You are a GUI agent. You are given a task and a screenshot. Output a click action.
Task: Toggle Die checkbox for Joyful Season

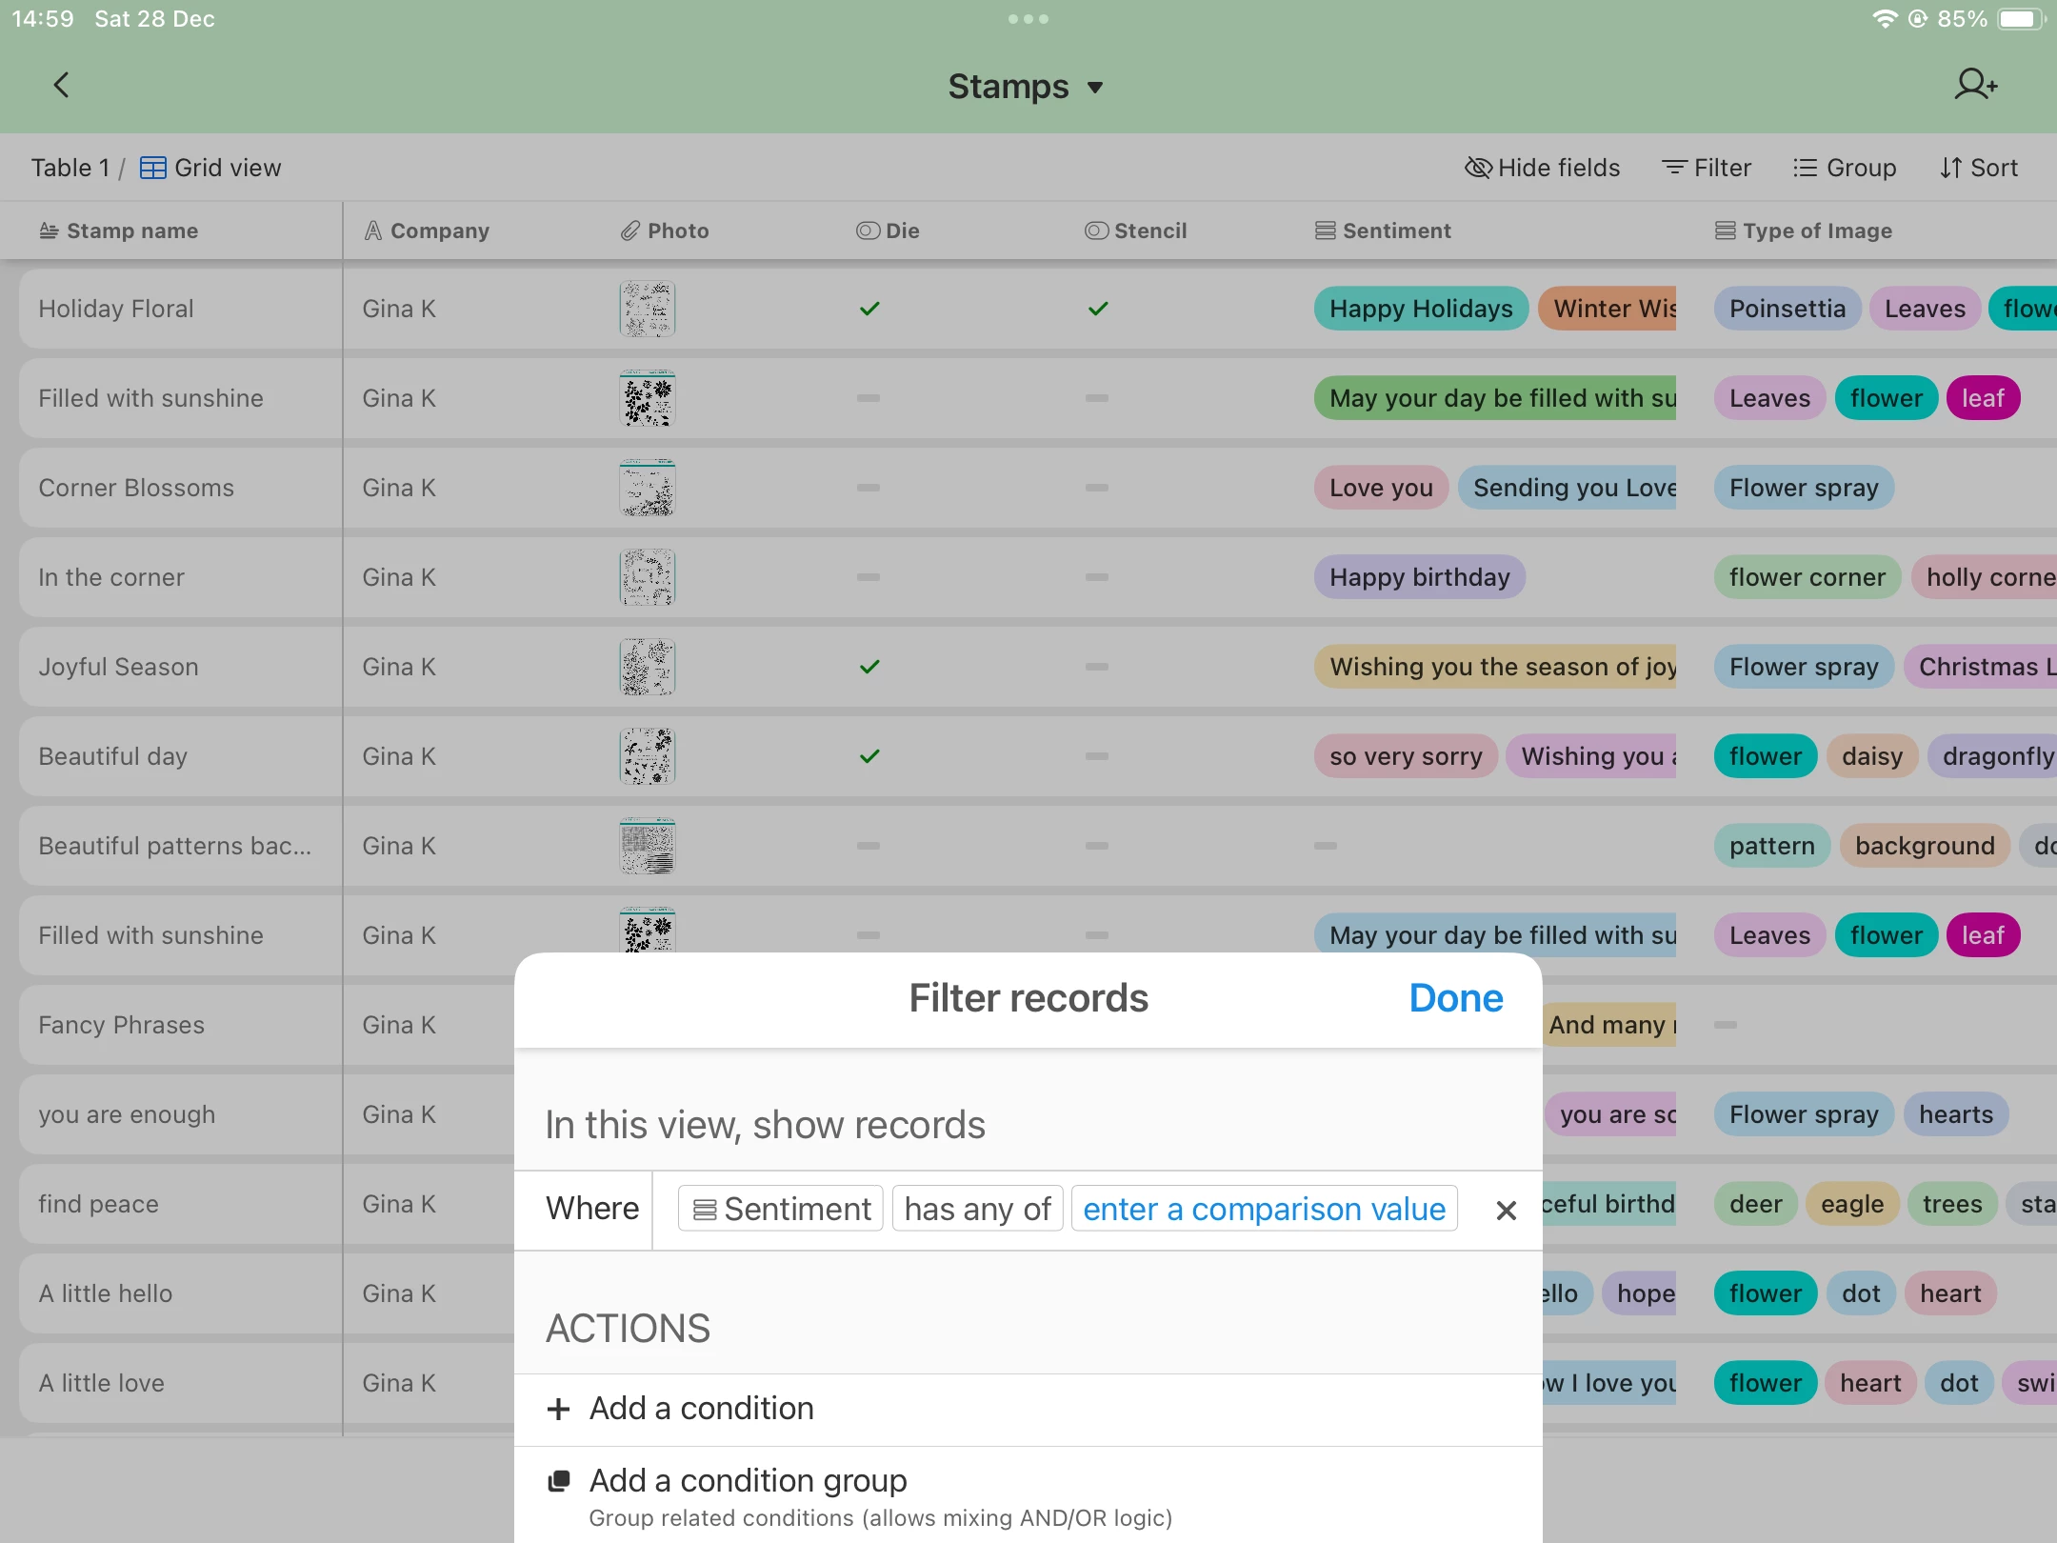[x=869, y=667]
